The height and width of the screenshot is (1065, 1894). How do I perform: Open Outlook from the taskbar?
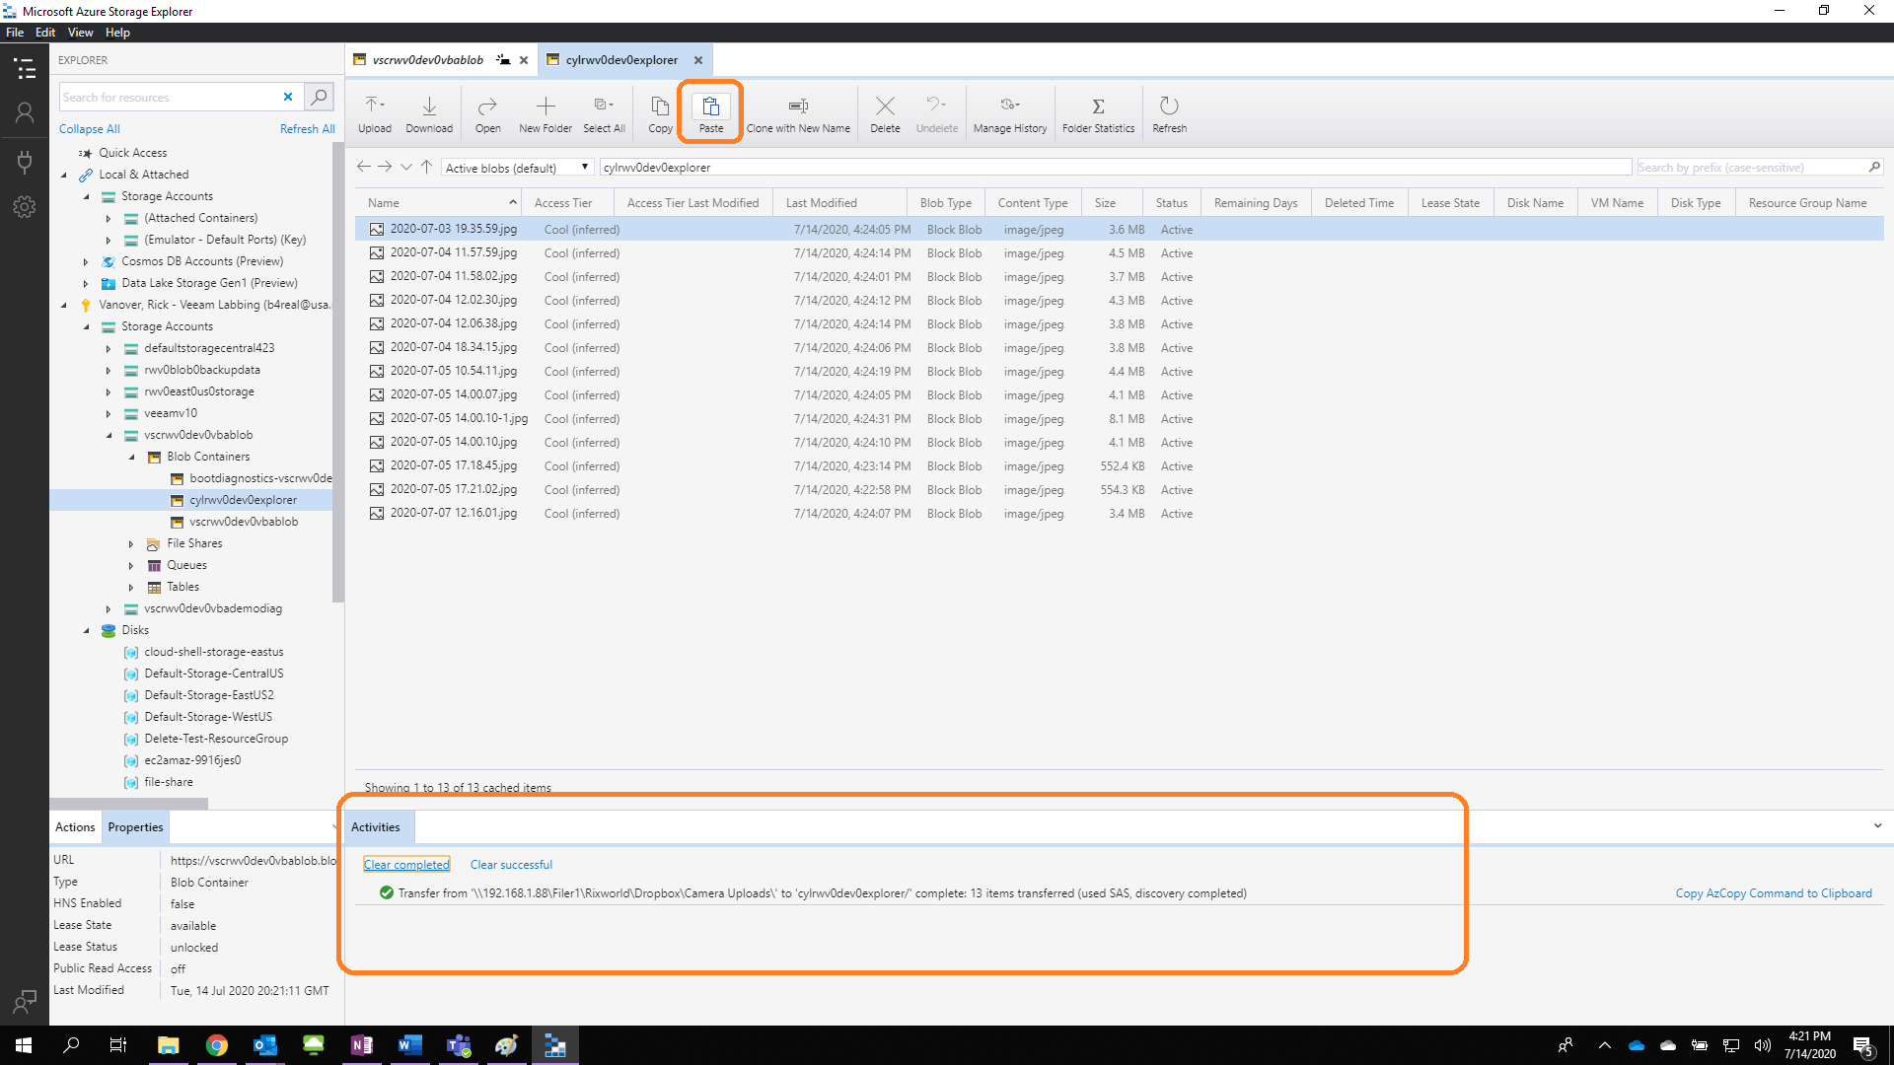[264, 1045]
